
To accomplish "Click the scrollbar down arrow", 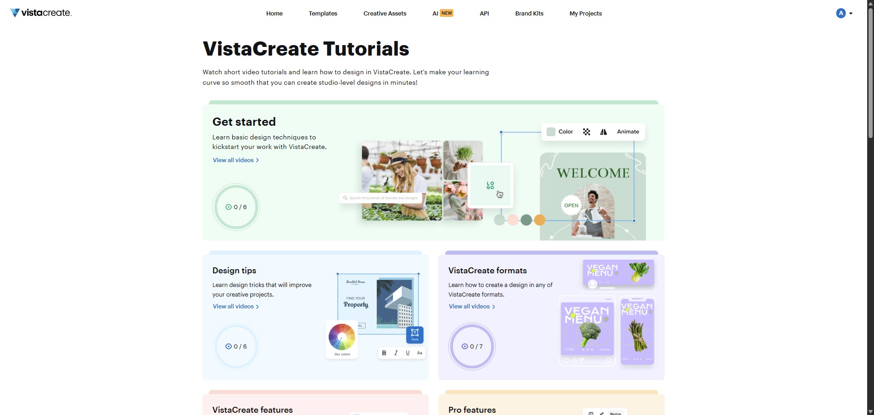I will pyautogui.click(x=870, y=412).
